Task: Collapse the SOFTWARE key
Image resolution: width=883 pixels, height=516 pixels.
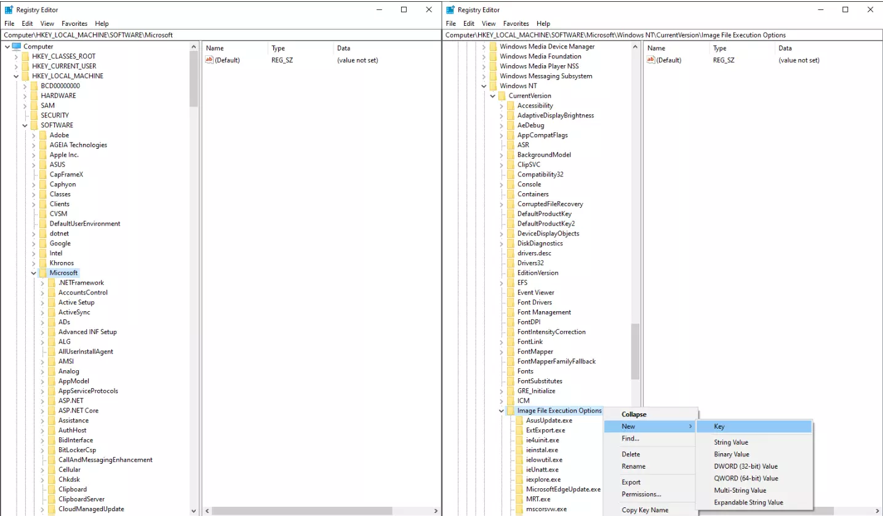Action: coord(25,125)
